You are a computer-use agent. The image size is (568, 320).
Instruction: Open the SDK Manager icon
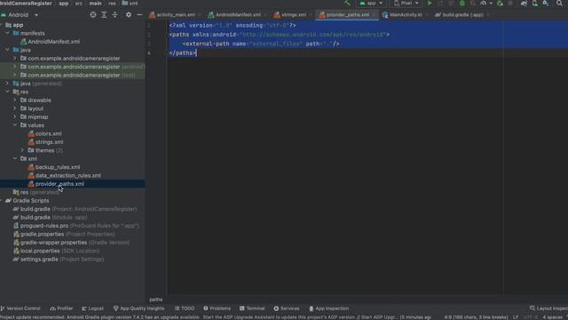pyautogui.click(x=545, y=4)
